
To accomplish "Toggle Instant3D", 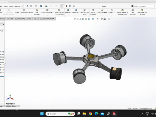I will pyautogui.click(x=112, y=11).
